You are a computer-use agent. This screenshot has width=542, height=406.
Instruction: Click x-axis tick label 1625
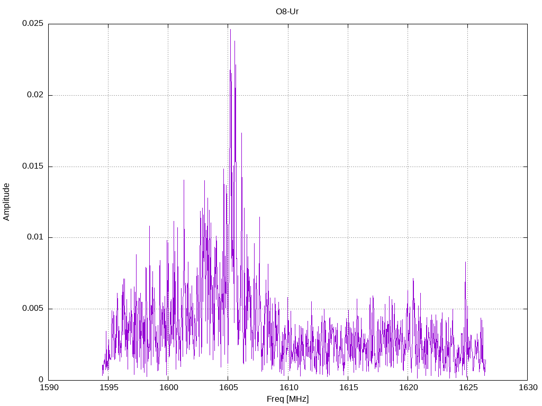468,387
